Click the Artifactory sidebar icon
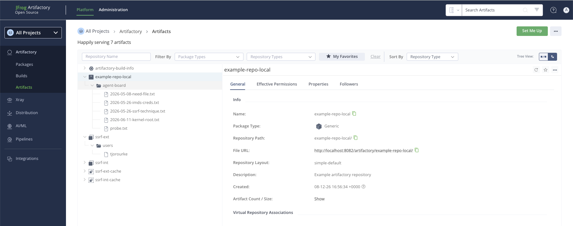This screenshot has height=226, width=573. (10, 52)
